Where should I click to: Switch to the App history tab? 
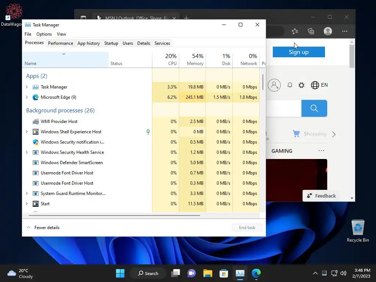coord(88,43)
